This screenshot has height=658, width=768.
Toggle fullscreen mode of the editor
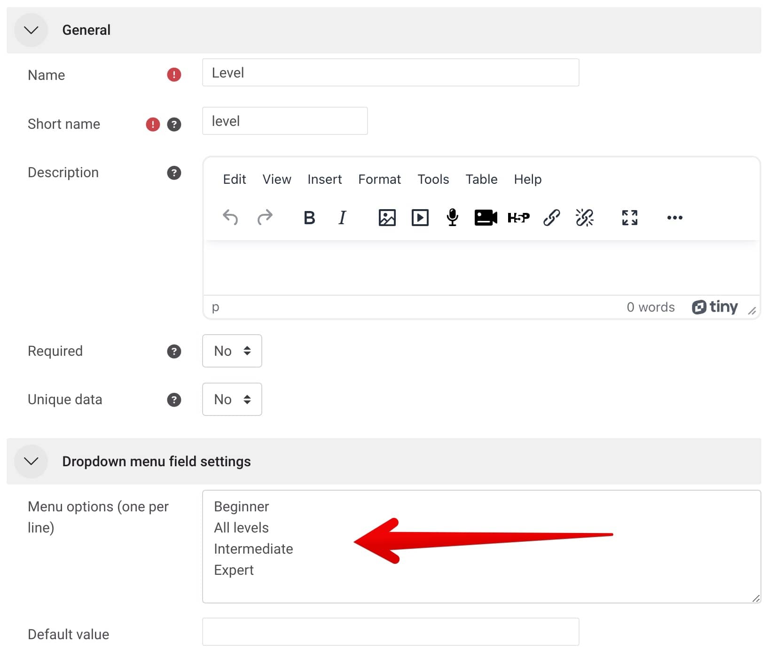tap(630, 218)
